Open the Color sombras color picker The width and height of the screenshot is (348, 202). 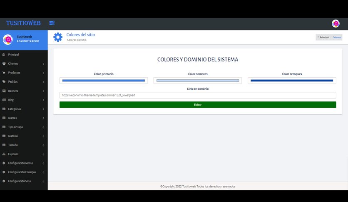tap(198, 81)
